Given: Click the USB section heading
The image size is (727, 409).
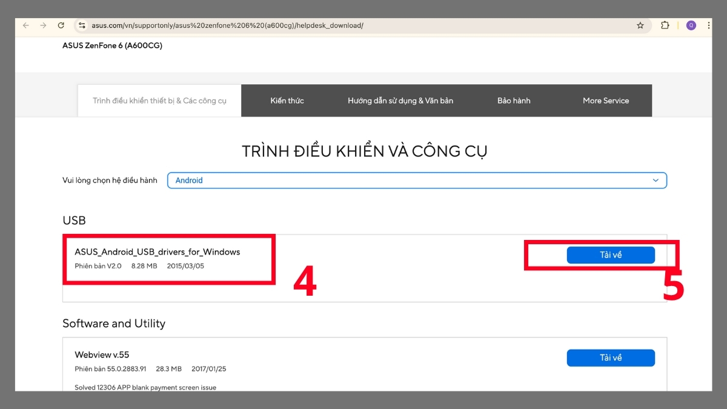Looking at the screenshot, I should click(x=74, y=221).
